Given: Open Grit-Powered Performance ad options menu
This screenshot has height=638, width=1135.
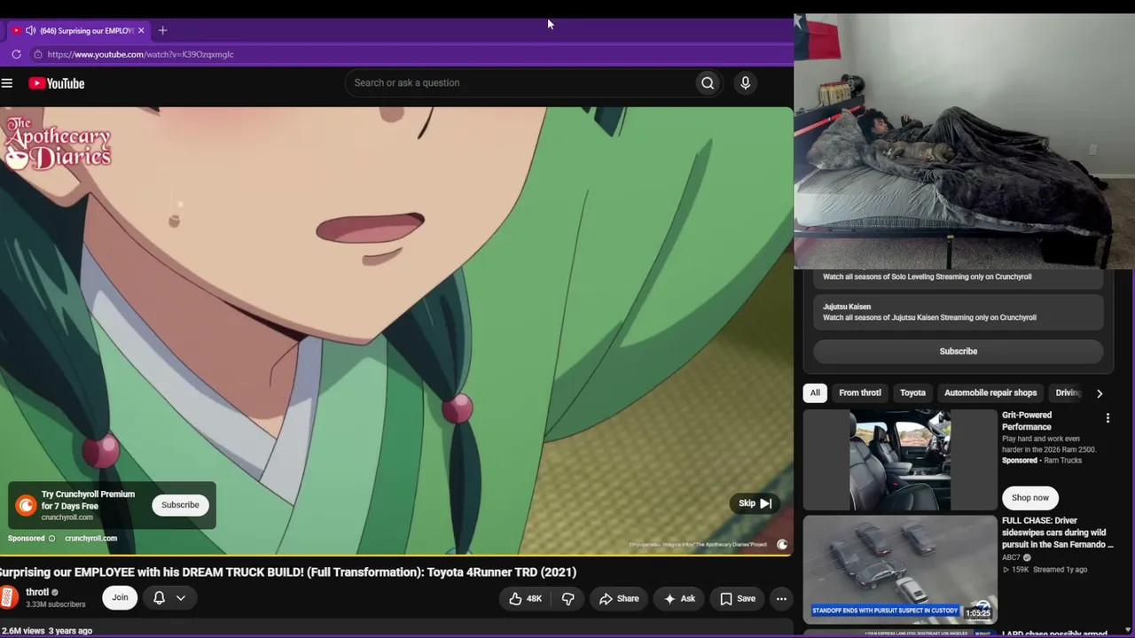Looking at the screenshot, I should coord(1108,418).
